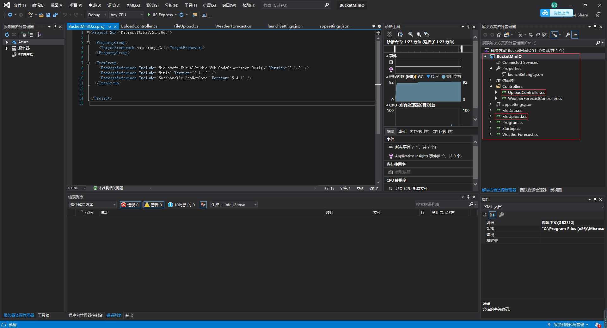Click the sync with active document icon
Image resolution: width=607 pixels, height=328 pixels.
pyautogui.click(x=531, y=35)
